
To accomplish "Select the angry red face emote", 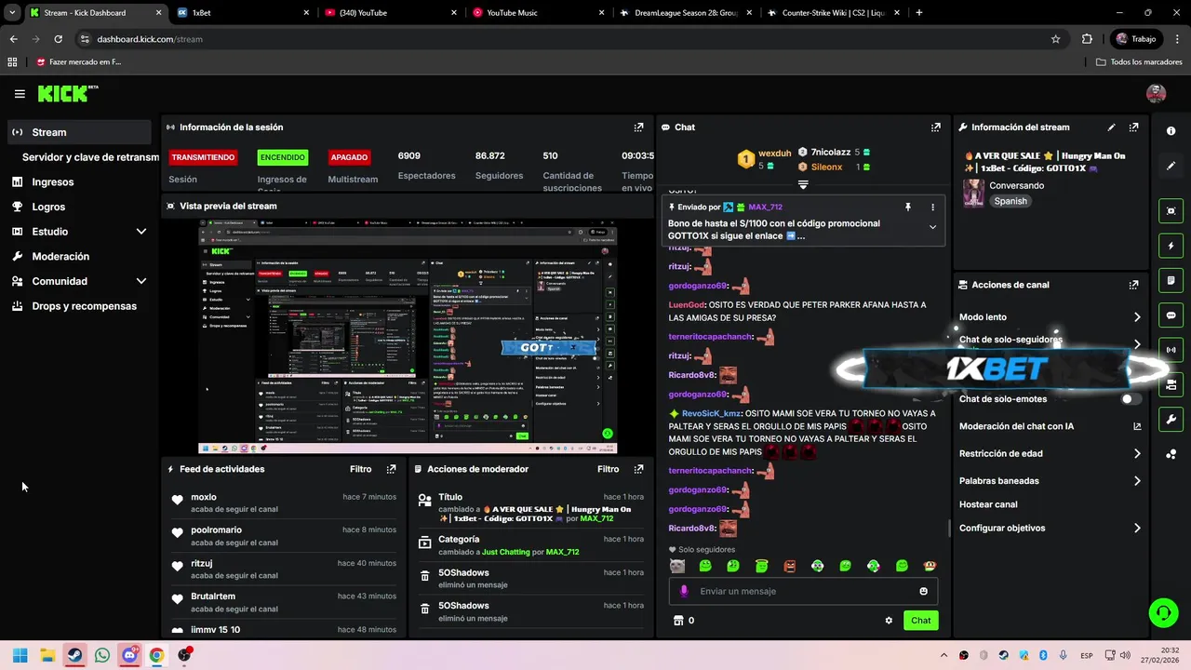I will pos(789,566).
